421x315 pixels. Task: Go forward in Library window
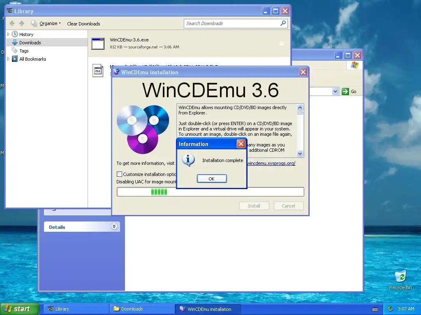(22, 23)
